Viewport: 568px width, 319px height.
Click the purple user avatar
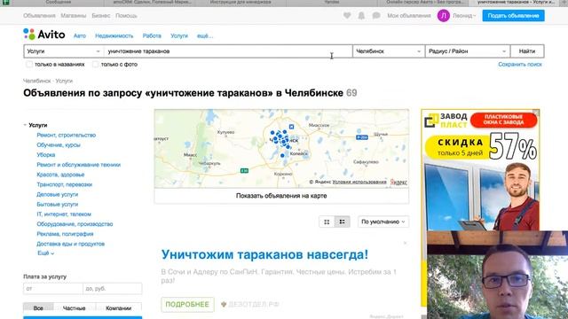[x=444, y=16]
